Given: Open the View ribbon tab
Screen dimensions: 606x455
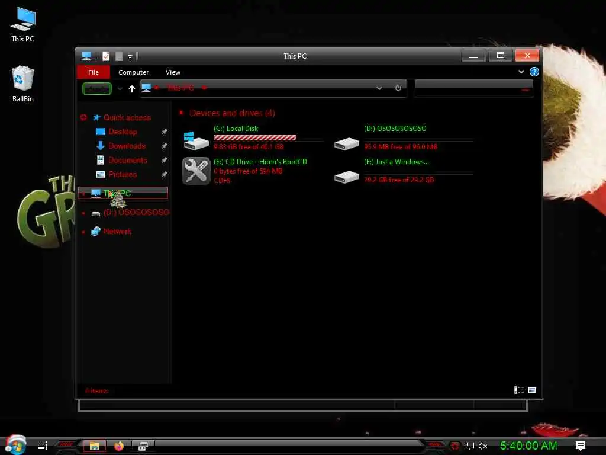Looking at the screenshot, I should pyautogui.click(x=173, y=72).
